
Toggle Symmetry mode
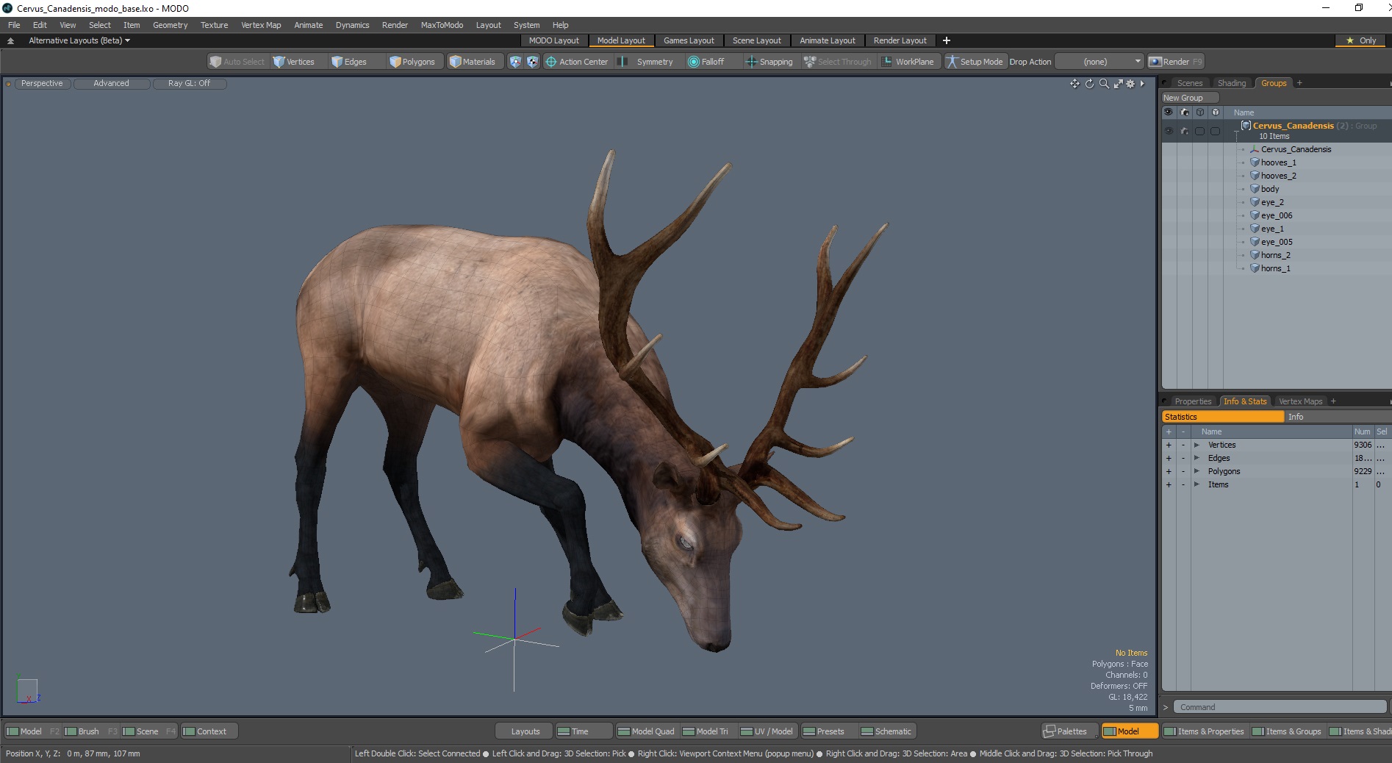647,62
